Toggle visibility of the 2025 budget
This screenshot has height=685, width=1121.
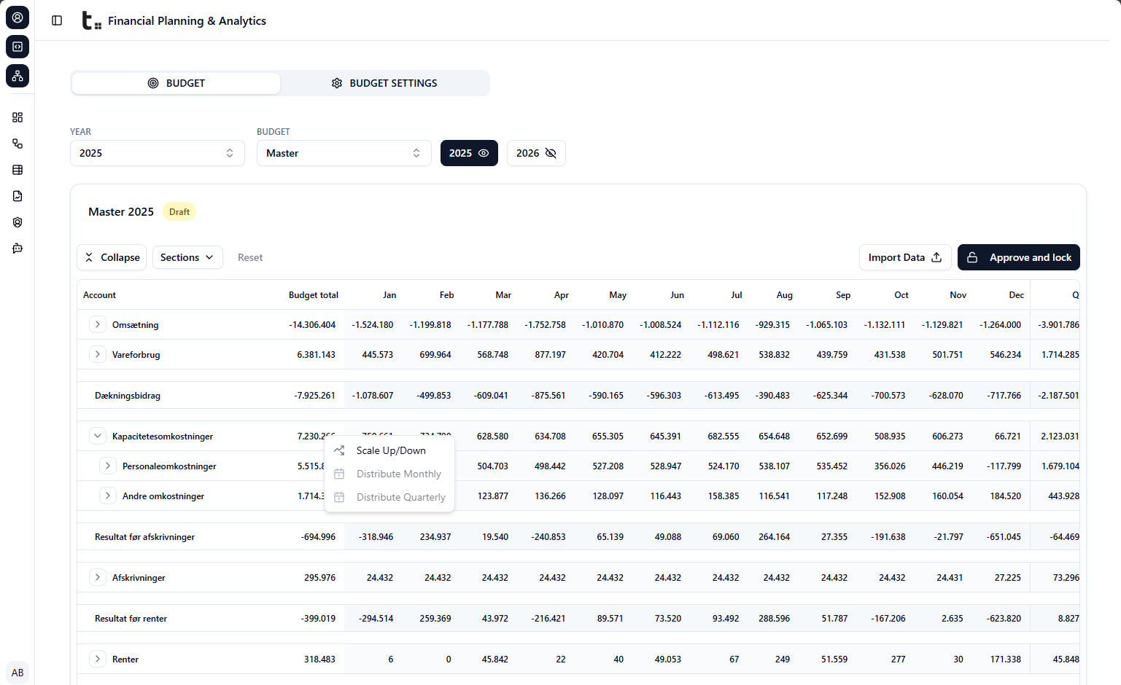[469, 153]
